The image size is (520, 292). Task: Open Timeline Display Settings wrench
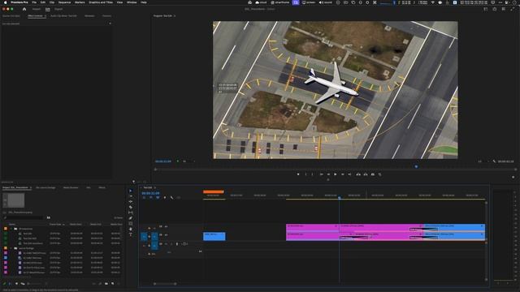point(171,198)
